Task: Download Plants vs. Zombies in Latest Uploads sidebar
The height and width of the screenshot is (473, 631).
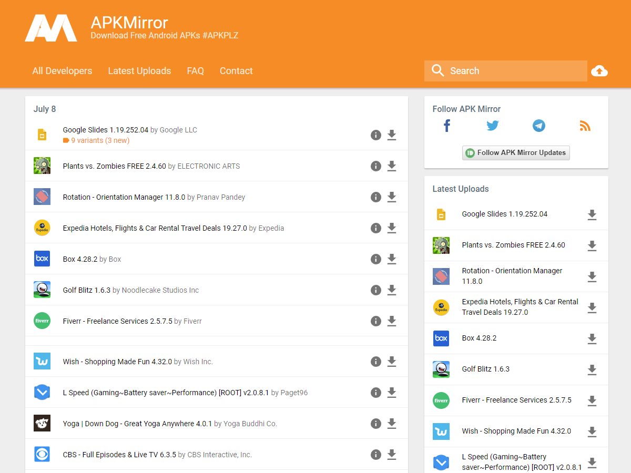Action: [x=592, y=246]
